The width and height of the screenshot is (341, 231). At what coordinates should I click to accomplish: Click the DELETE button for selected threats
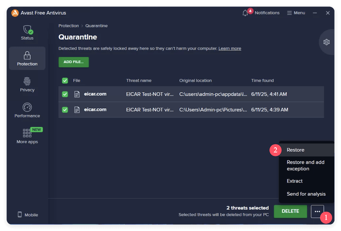tap(290, 211)
